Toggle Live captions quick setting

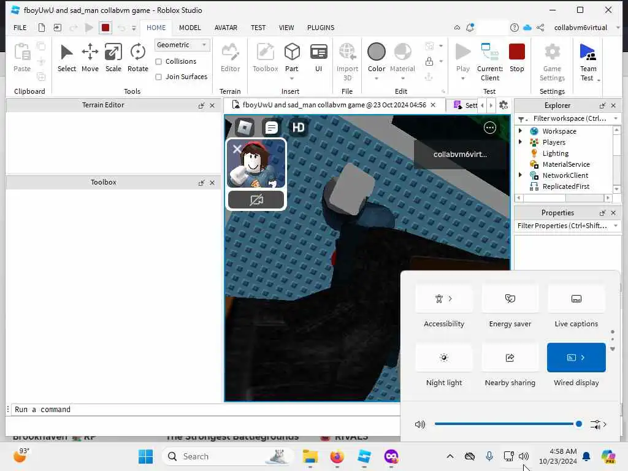point(576,299)
